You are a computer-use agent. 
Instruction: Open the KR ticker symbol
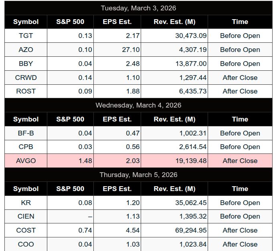pos(26,203)
